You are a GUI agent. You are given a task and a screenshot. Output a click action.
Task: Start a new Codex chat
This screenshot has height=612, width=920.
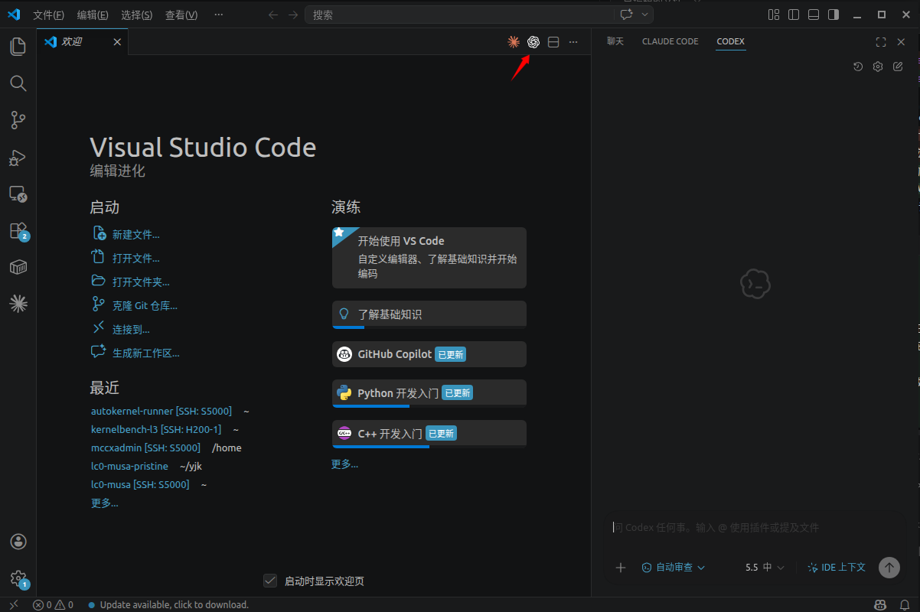[x=898, y=67]
